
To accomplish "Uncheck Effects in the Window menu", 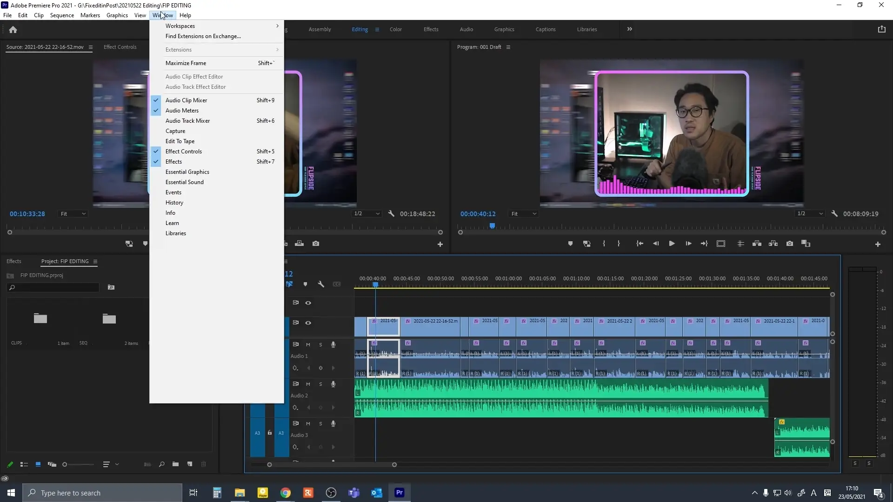I will tap(217, 162).
